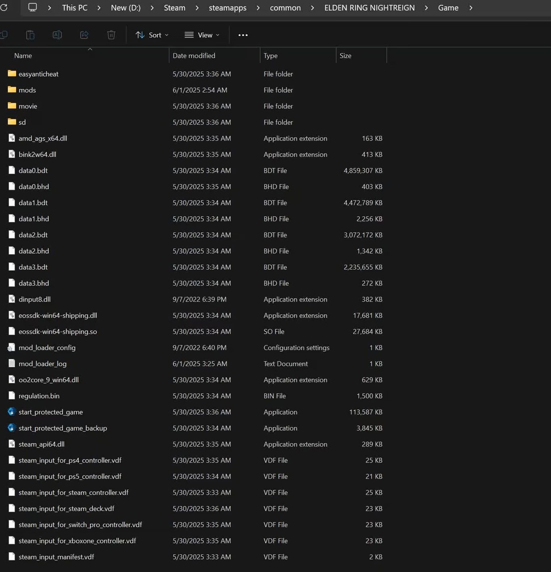Select the movie folder icon
Viewport: 551px width, 572px height.
12,106
